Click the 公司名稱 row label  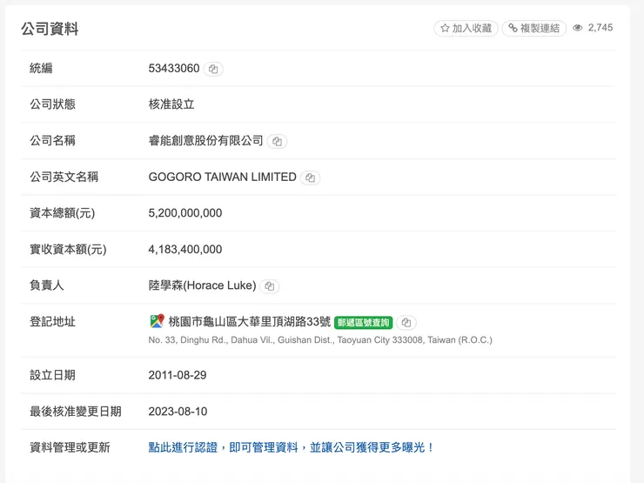tap(52, 140)
